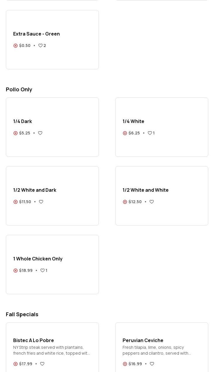The image size is (220, 372).
Task: Open 1/2 White and White item name
Action: 145,190
